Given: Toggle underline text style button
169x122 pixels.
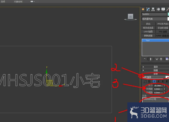Looking at the screenshot, I should pyautogui.click(x=149, y=81).
